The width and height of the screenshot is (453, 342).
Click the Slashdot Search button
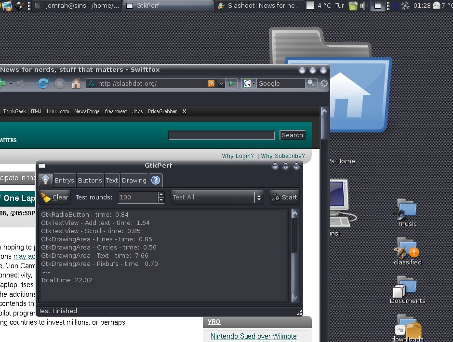coord(293,135)
